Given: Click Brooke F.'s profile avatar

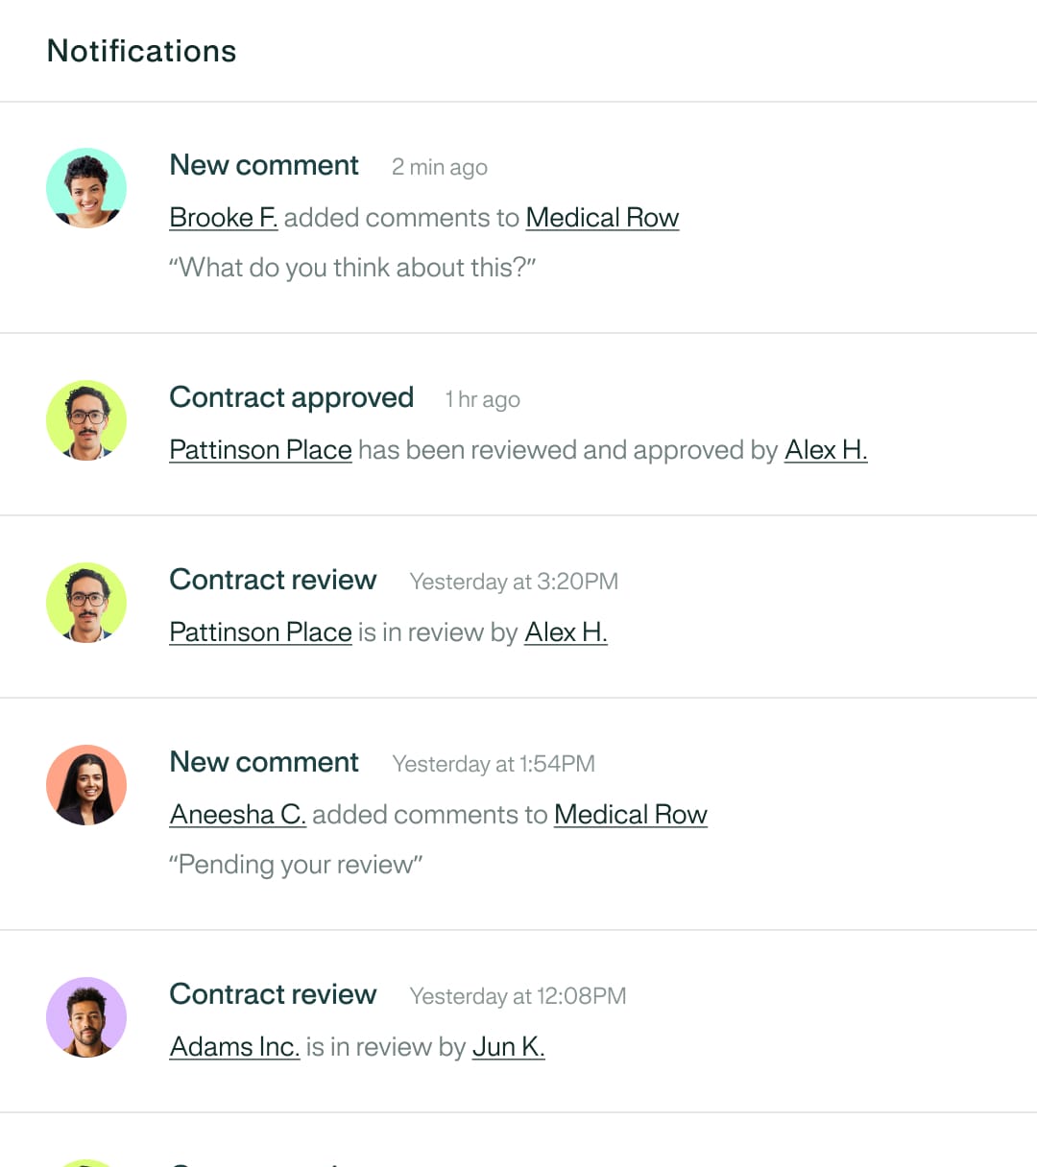Looking at the screenshot, I should [x=86, y=188].
